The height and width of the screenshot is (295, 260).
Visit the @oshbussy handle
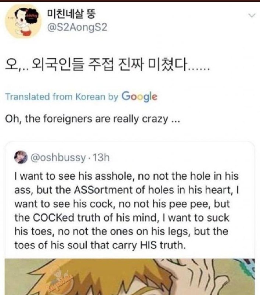point(58,158)
